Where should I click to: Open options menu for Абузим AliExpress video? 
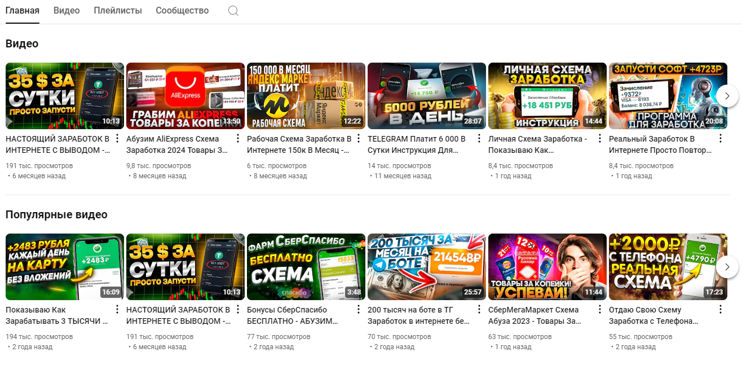(x=238, y=139)
